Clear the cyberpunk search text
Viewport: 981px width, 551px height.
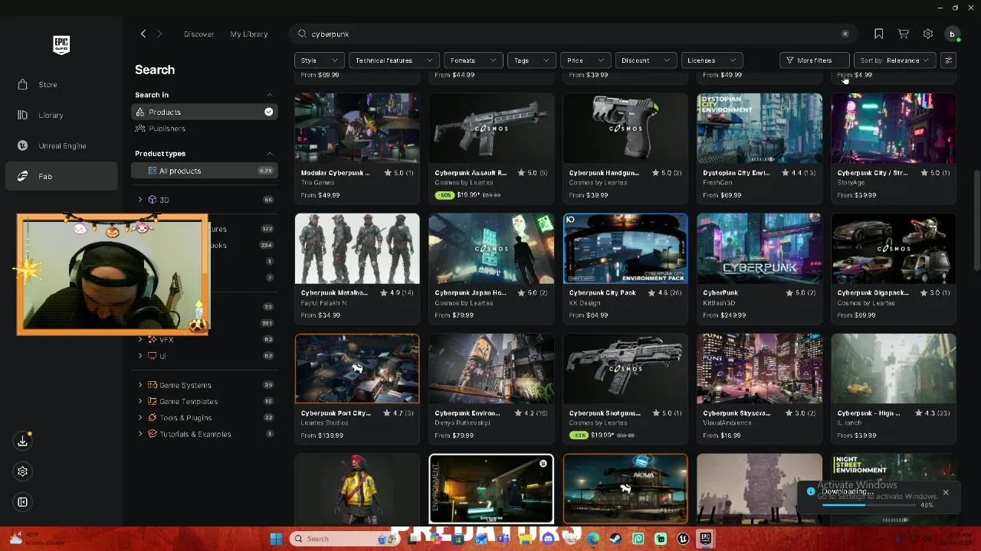pos(845,34)
